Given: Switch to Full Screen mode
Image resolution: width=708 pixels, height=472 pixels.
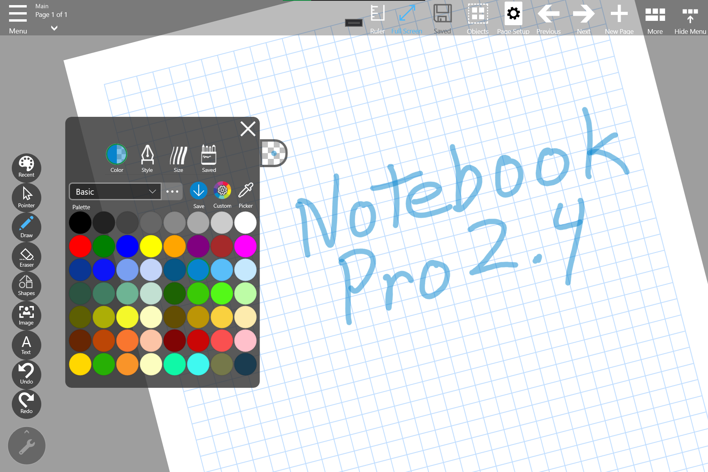Looking at the screenshot, I should (407, 18).
